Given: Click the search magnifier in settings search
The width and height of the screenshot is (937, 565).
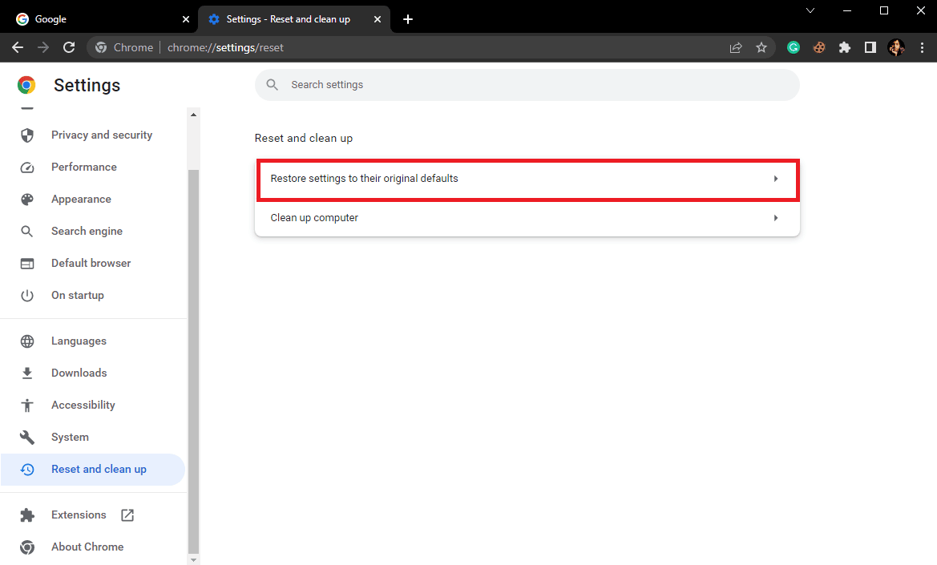Looking at the screenshot, I should point(272,85).
